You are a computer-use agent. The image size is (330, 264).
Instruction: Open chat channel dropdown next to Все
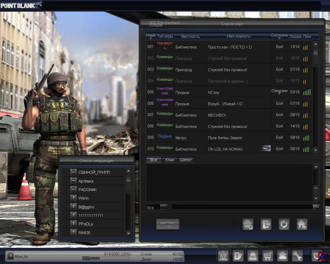(164, 207)
